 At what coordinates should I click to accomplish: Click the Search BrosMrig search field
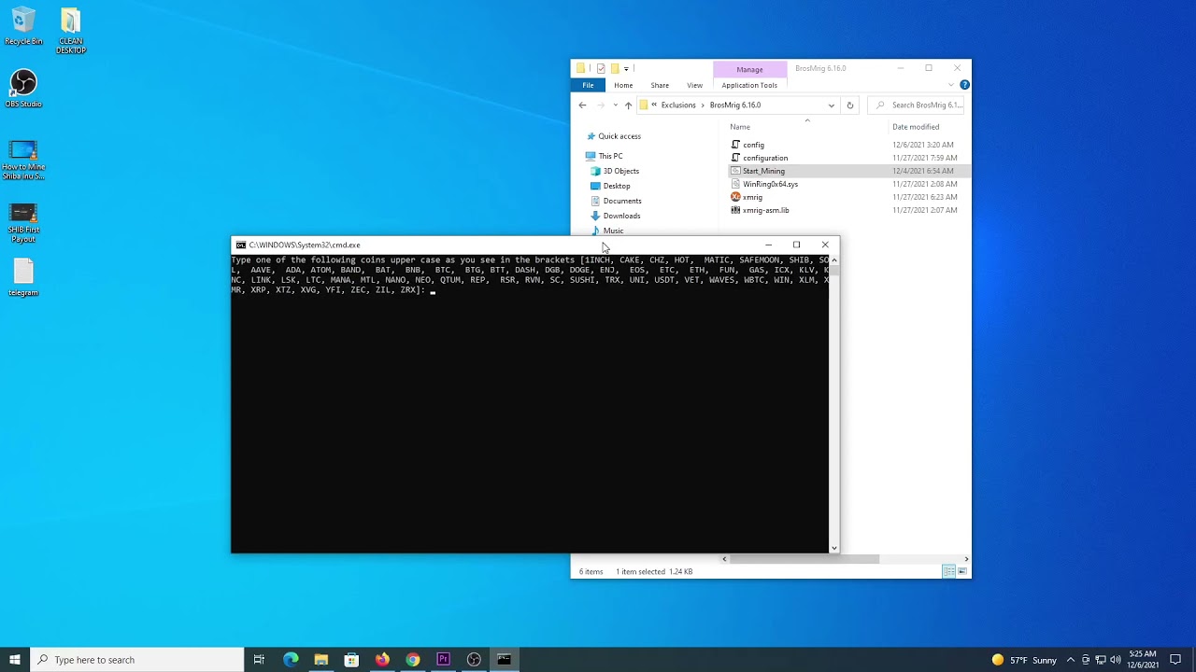click(917, 105)
